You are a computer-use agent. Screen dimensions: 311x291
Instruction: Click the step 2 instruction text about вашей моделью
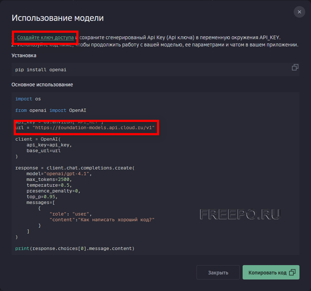pyautogui.click(x=155, y=45)
